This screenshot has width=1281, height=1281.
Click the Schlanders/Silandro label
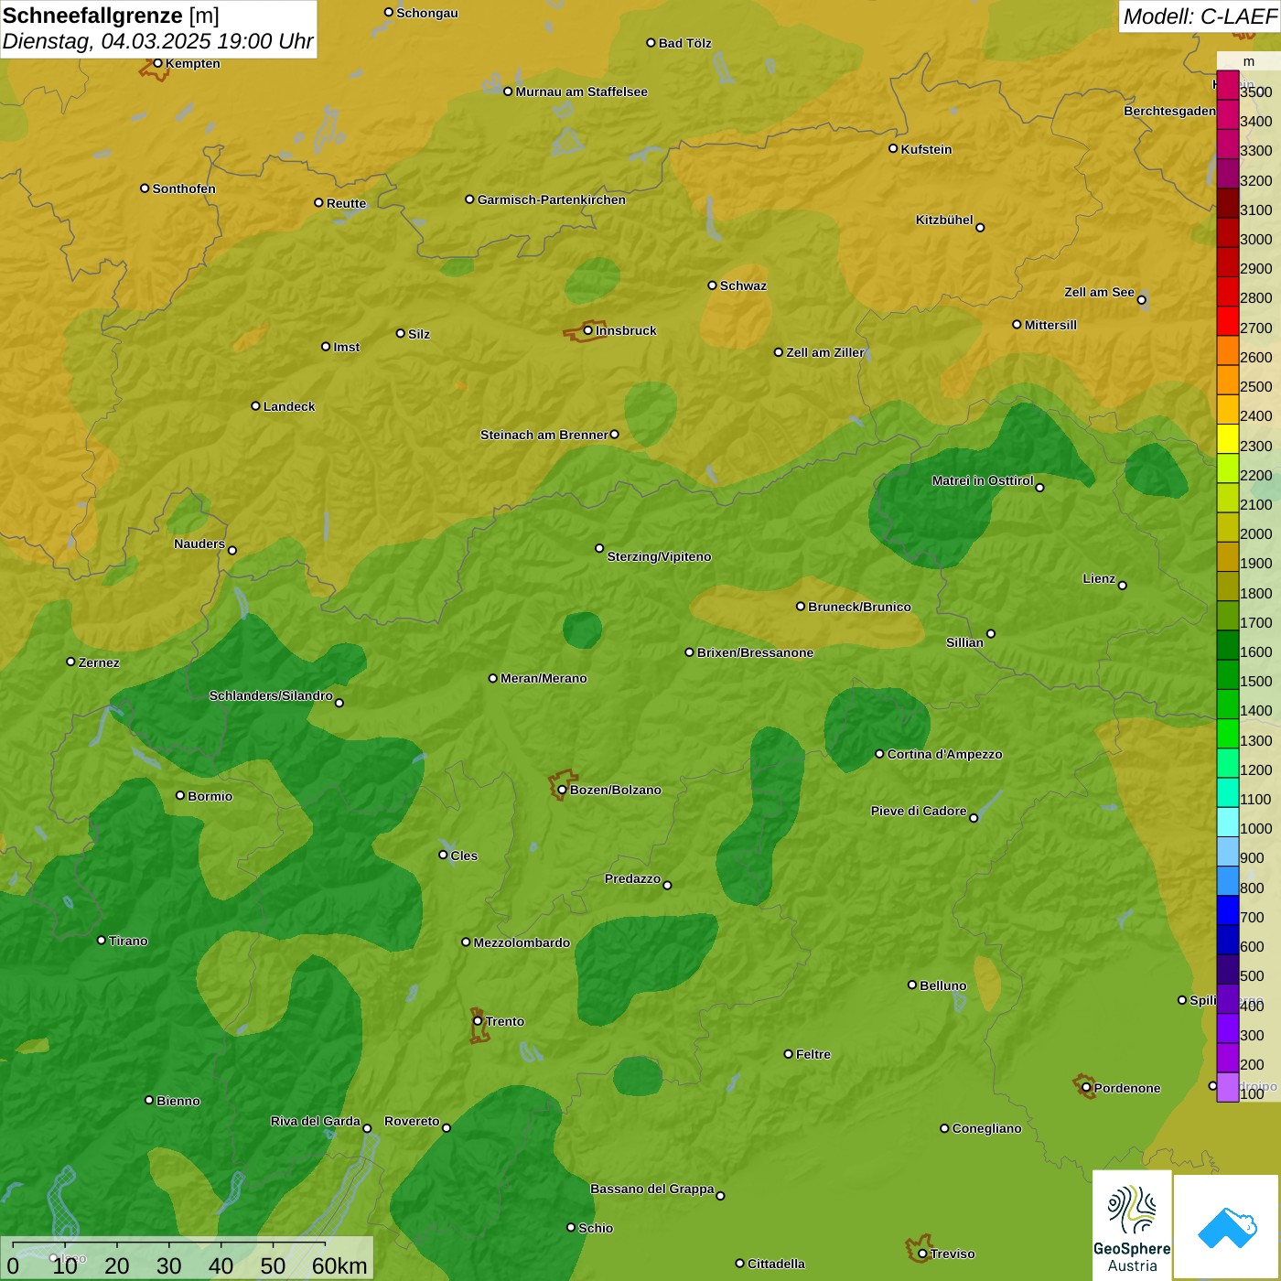tap(271, 695)
